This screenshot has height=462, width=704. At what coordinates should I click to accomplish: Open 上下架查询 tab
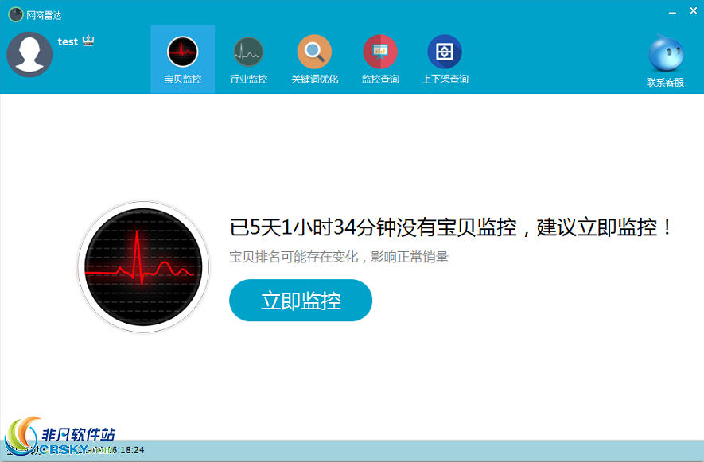pyautogui.click(x=445, y=60)
